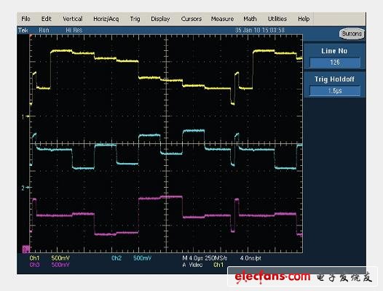Click channel 1 ground reference marker
The height and width of the screenshot is (291, 383).
[x=25, y=116]
